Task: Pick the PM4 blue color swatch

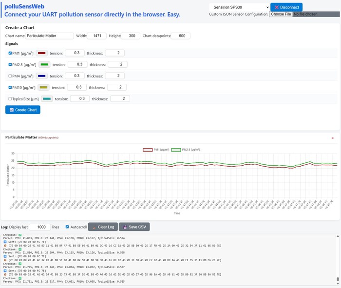Action: click(x=41, y=76)
